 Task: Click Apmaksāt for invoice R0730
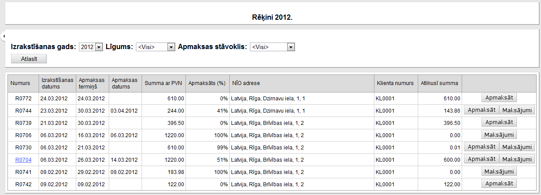pyautogui.click(x=481, y=147)
